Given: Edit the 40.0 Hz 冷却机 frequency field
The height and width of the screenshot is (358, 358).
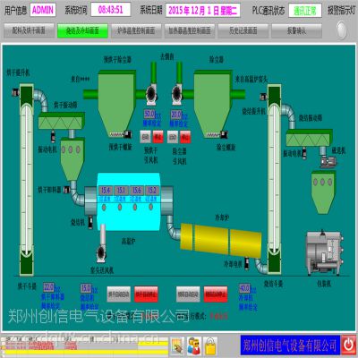Looking at the screenshot, I should (244, 288).
